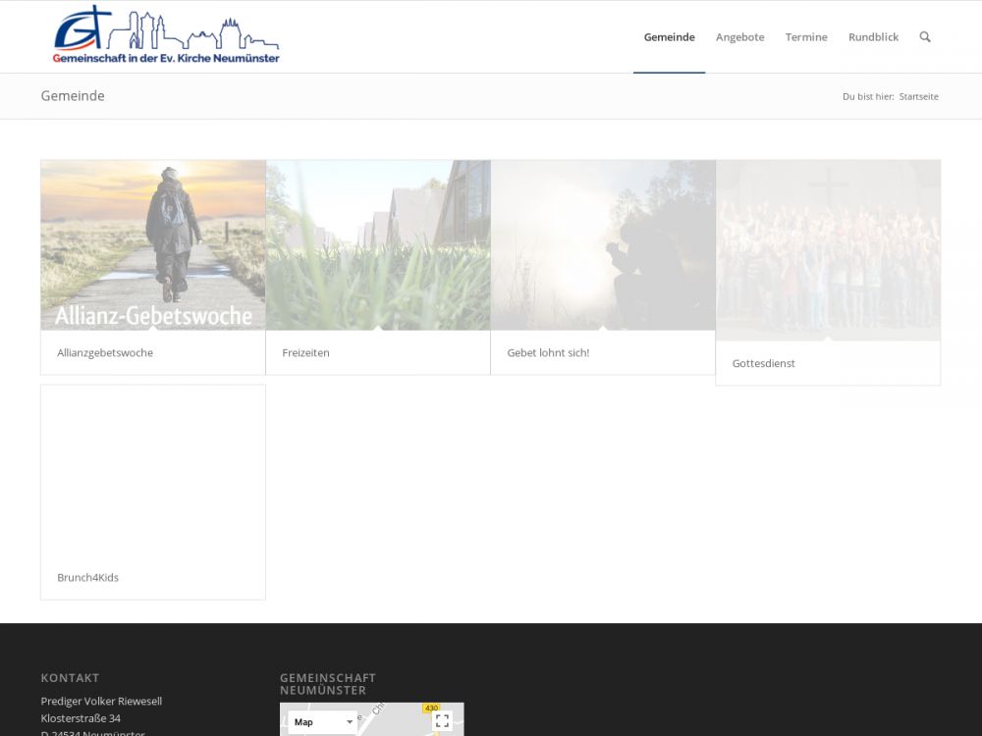Toggle fullscreen view on the map

[x=442, y=721]
